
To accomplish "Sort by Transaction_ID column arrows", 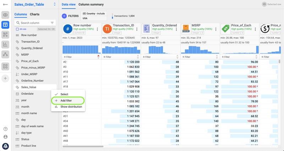I will [138, 57].
